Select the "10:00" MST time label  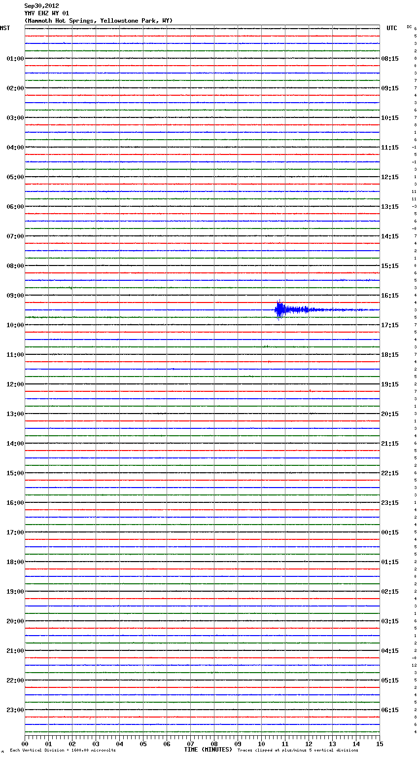pos(15,325)
